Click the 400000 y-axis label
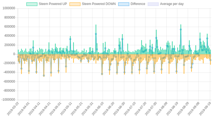213x120 pixels. coord(10,36)
